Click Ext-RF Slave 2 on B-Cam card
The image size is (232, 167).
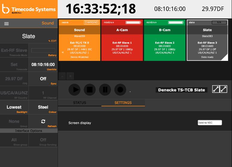click(x=165, y=43)
